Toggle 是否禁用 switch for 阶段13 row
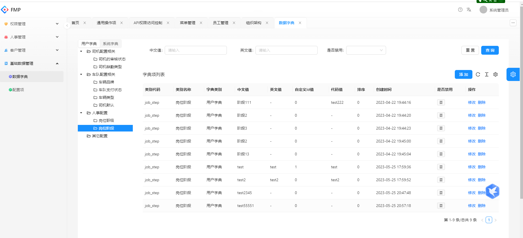 (x=441, y=154)
